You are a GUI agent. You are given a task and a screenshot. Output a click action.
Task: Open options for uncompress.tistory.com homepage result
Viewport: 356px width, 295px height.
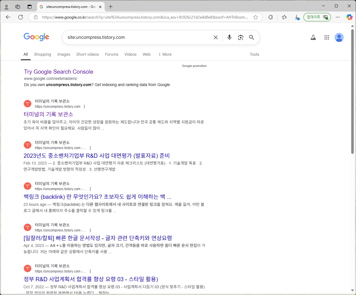click(x=84, y=107)
